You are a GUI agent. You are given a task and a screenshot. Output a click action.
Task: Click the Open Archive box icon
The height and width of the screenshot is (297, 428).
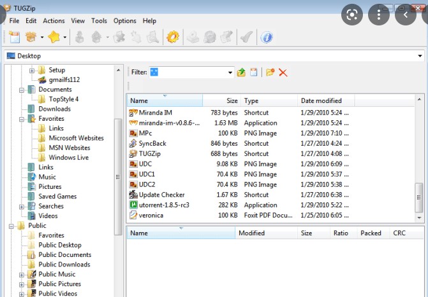click(31, 37)
